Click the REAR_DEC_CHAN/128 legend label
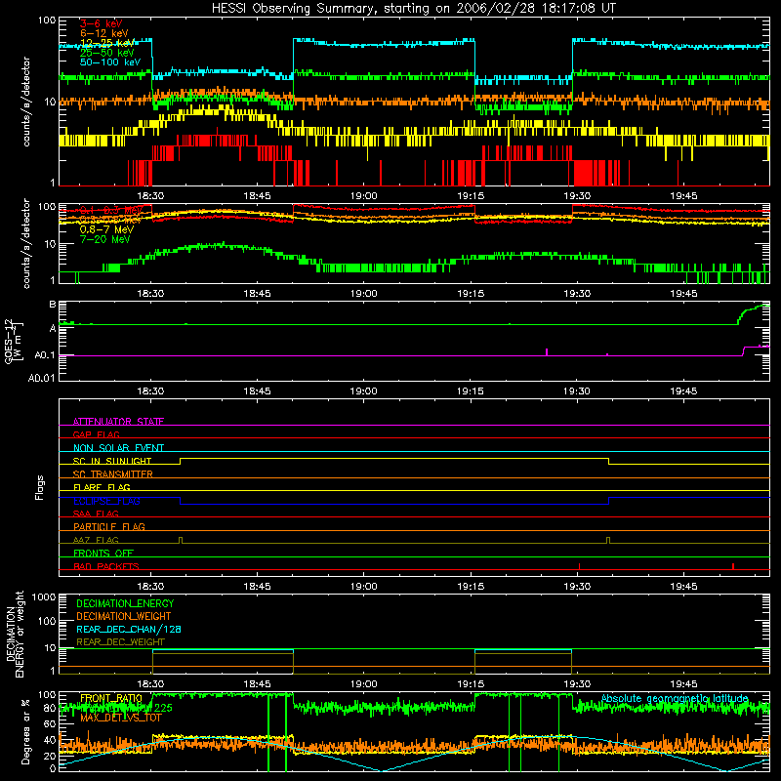 point(129,629)
